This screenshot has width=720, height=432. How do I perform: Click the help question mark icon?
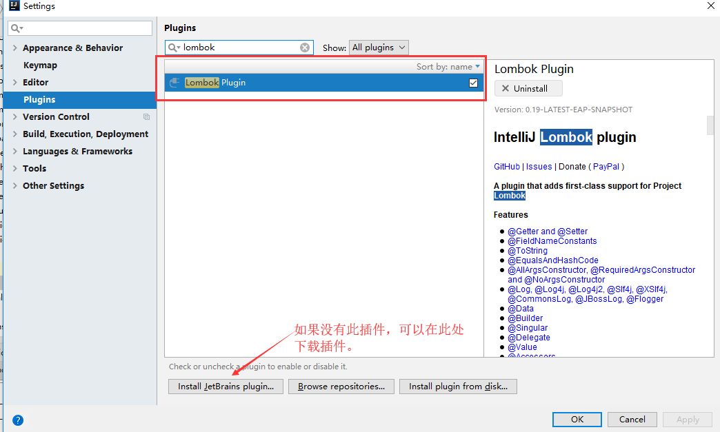coord(18,420)
